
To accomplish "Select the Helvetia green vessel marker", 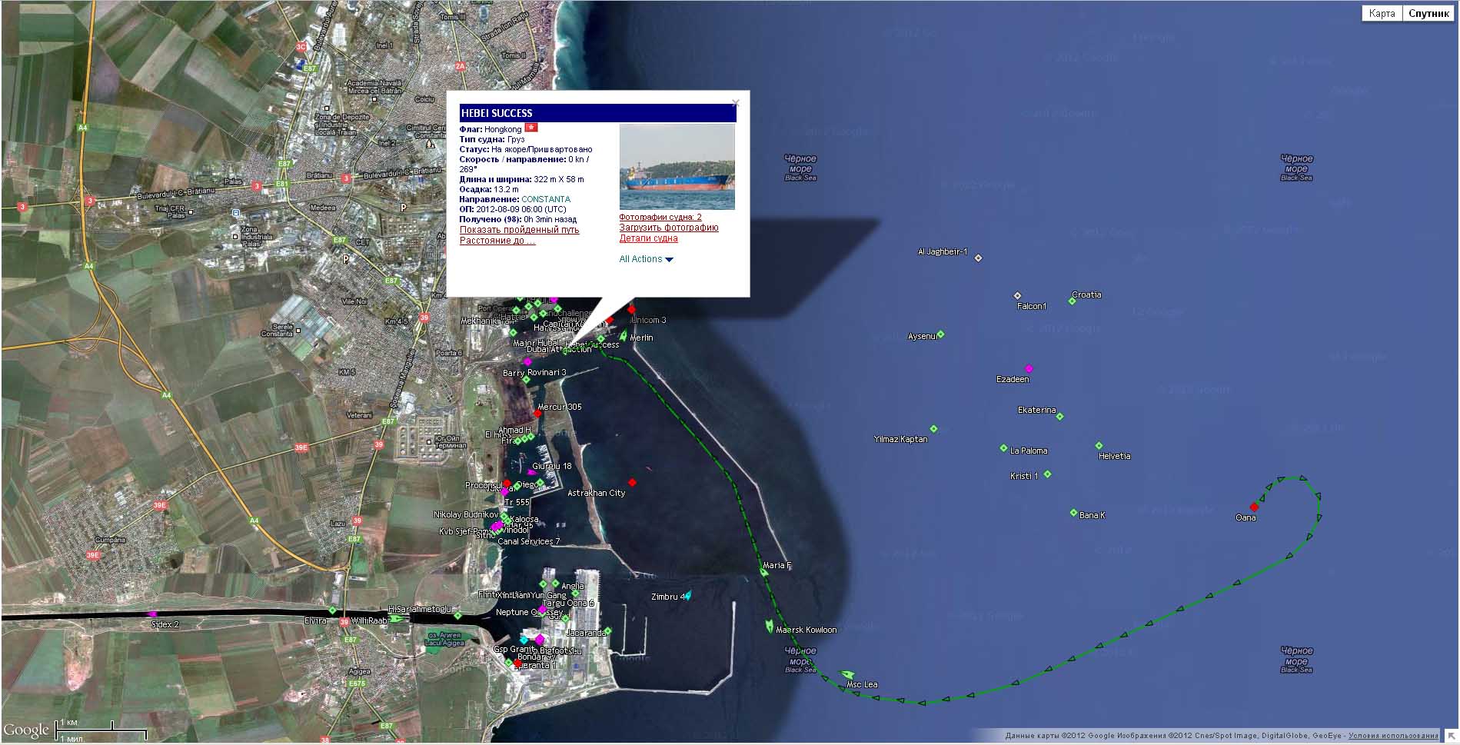I will pos(1099,446).
